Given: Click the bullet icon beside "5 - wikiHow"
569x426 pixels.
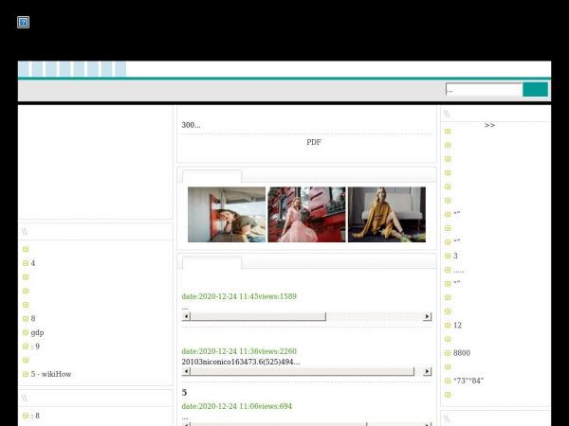Looking at the screenshot, I should (26, 374).
